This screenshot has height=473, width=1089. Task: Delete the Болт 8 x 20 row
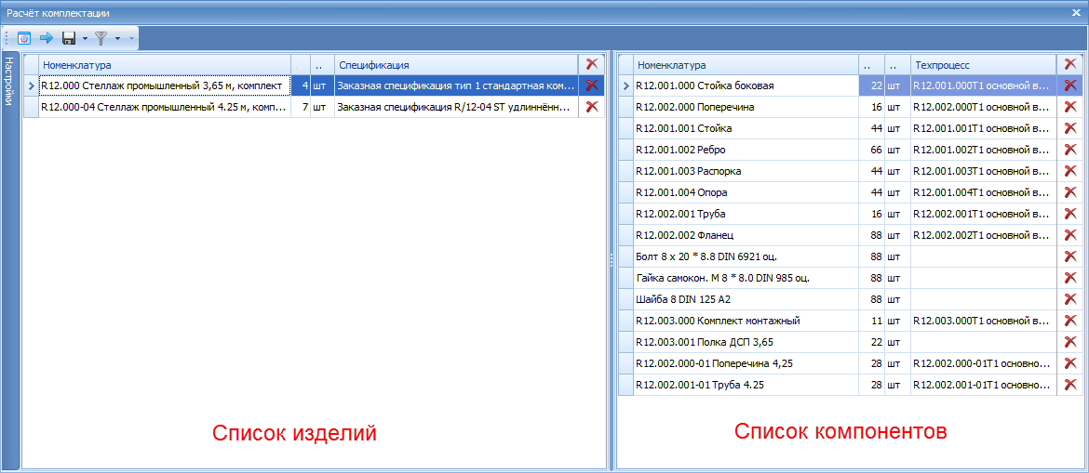(1070, 256)
